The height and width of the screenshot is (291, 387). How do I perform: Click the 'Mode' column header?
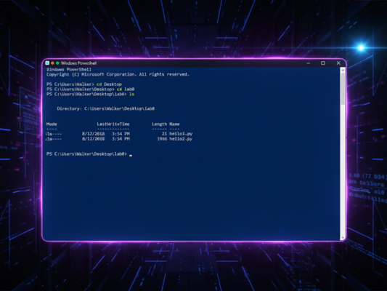tap(52, 124)
